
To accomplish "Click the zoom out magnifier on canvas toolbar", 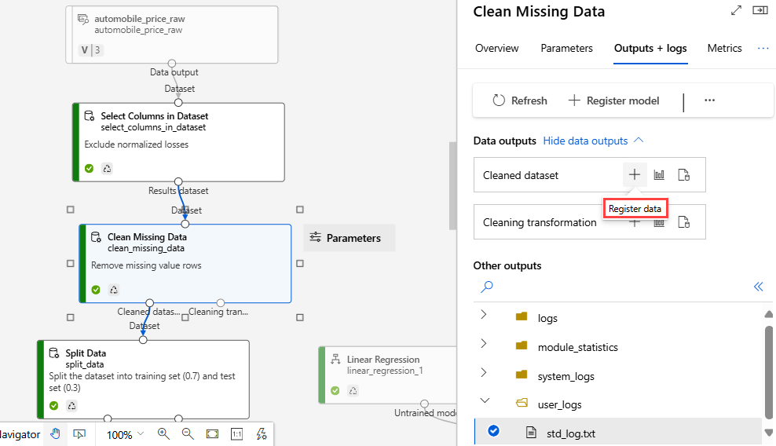I will (x=188, y=434).
